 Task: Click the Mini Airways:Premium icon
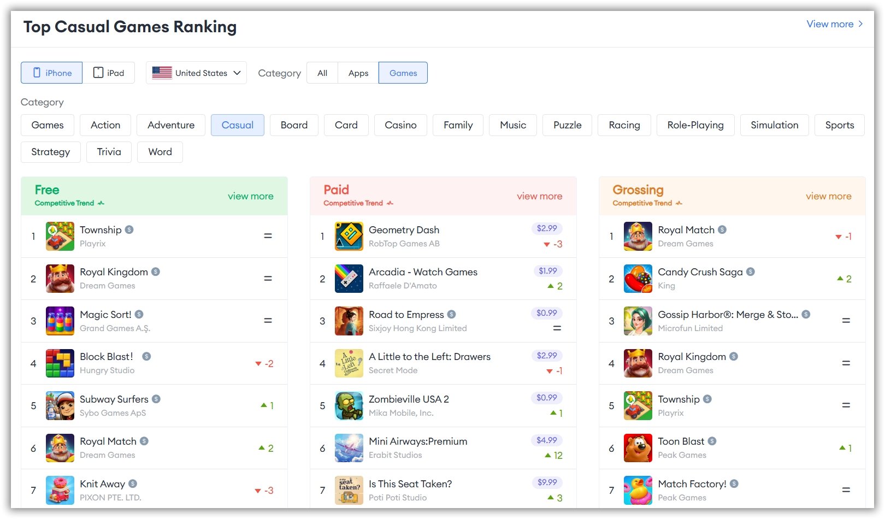click(349, 448)
